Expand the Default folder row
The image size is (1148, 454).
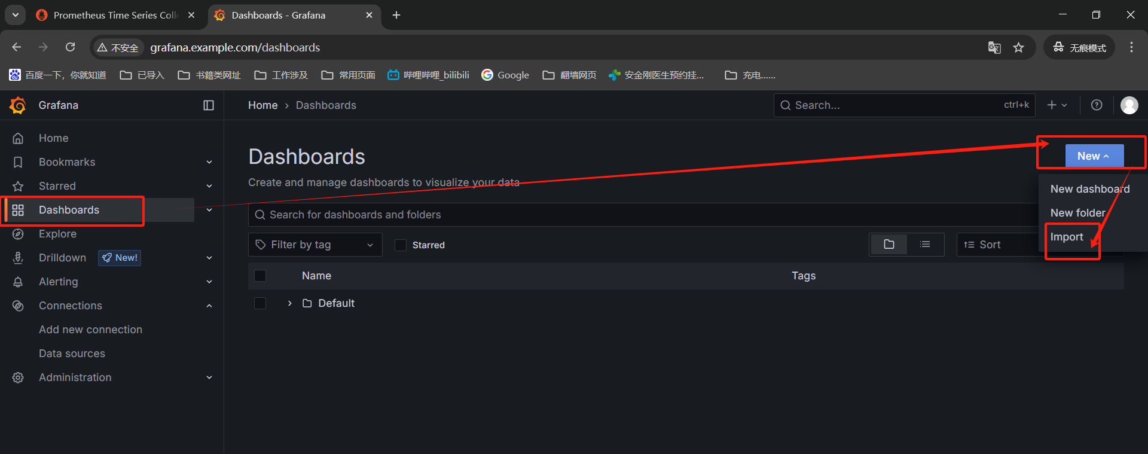[x=290, y=303]
